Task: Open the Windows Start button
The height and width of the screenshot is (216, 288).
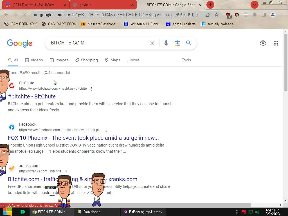Action: point(8,211)
